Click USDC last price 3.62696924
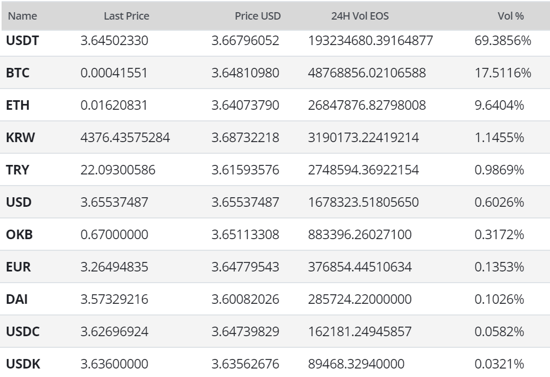 pyautogui.click(x=115, y=332)
